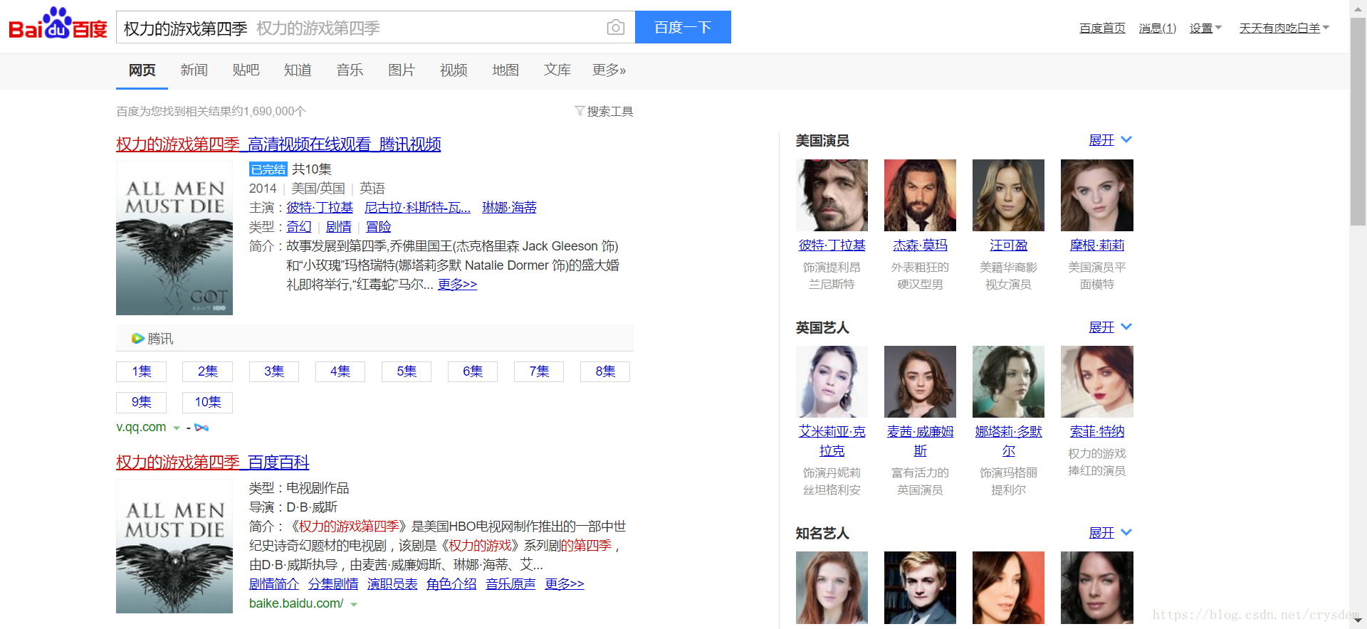Click the 搜索工具 filter icon

(580, 111)
